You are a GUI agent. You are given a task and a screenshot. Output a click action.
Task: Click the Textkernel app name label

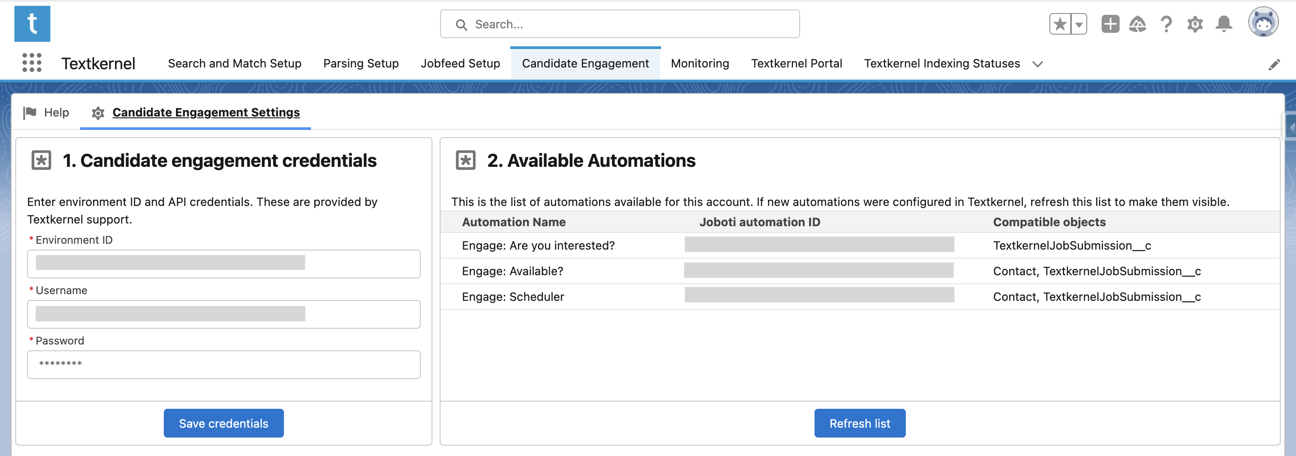tap(98, 63)
